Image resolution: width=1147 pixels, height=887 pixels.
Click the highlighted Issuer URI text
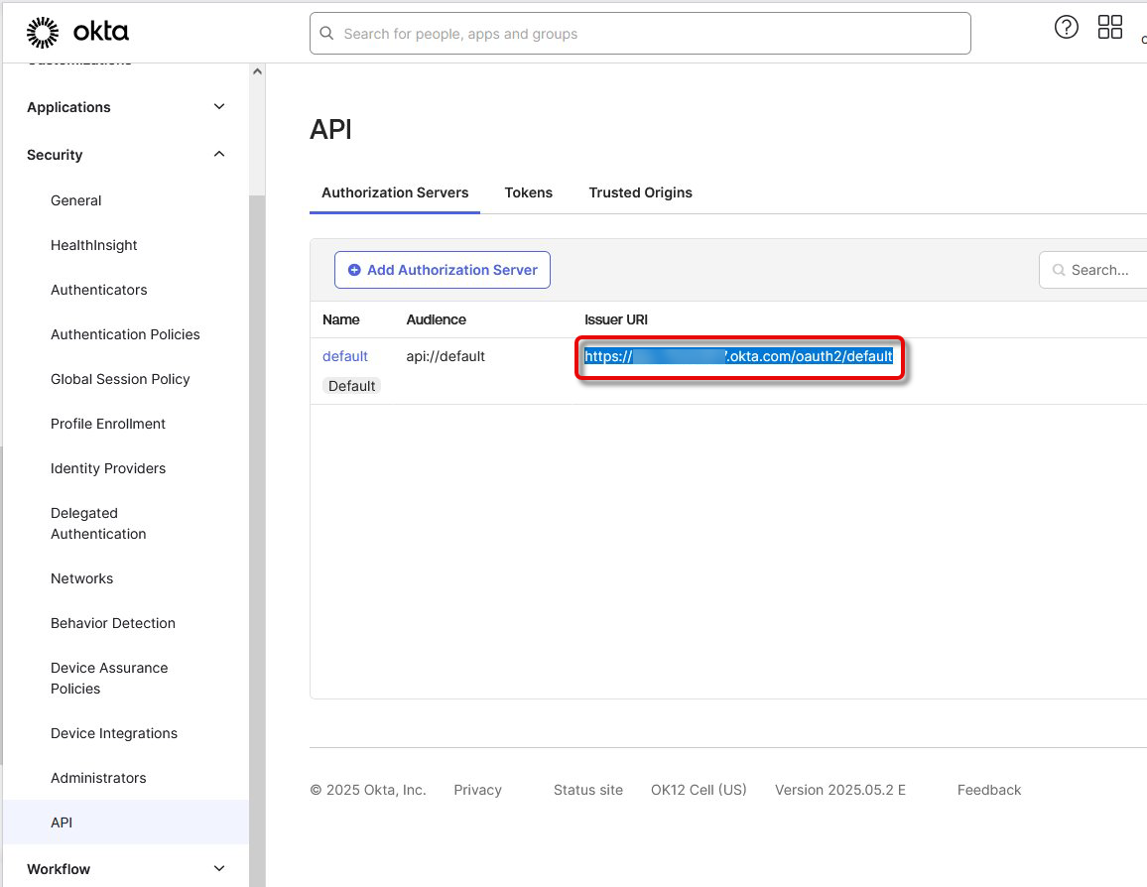pos(738,356)
